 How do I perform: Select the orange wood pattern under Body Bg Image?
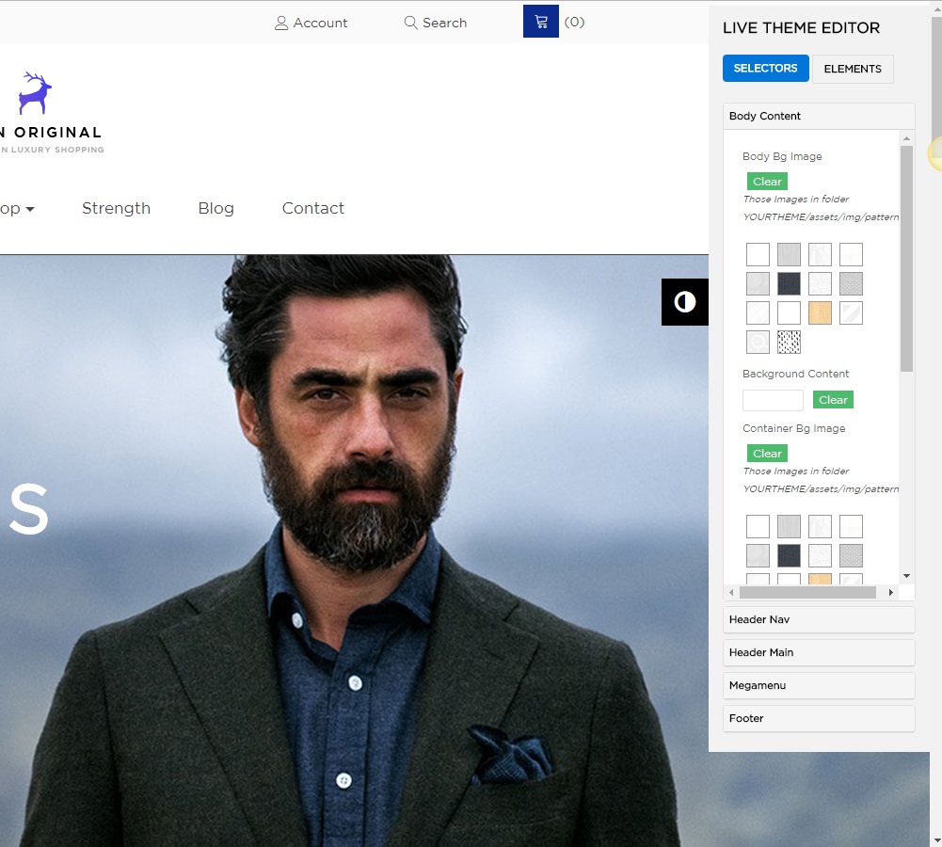820,312
